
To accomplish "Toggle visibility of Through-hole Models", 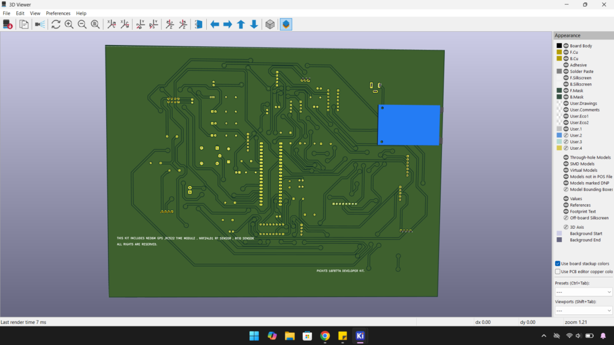I will [x=565, y=158].
